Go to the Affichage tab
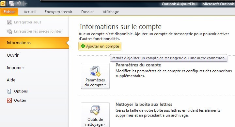The height and width of the screenshot is (127, 235). 111,12
